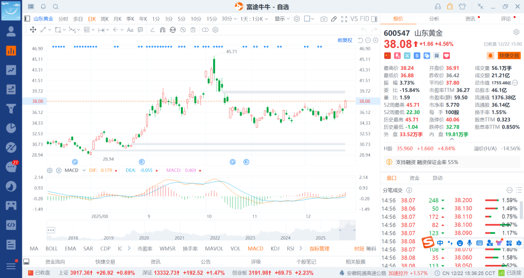The image size is (524, 278).
Task: Open the window layout square dropdown
Action: (309, 19)
